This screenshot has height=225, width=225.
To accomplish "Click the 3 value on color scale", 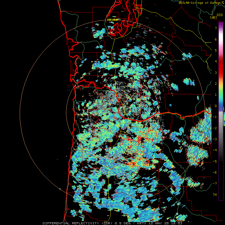I will 216,72.
